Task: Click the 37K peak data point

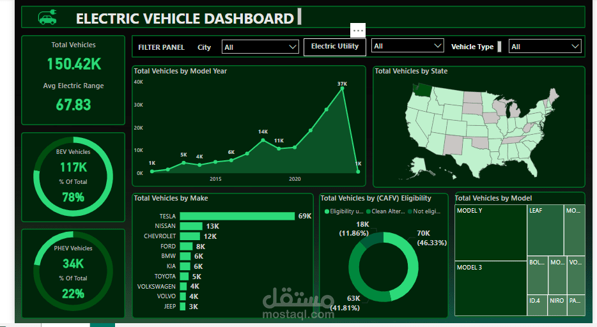Action: pos(342,88)
